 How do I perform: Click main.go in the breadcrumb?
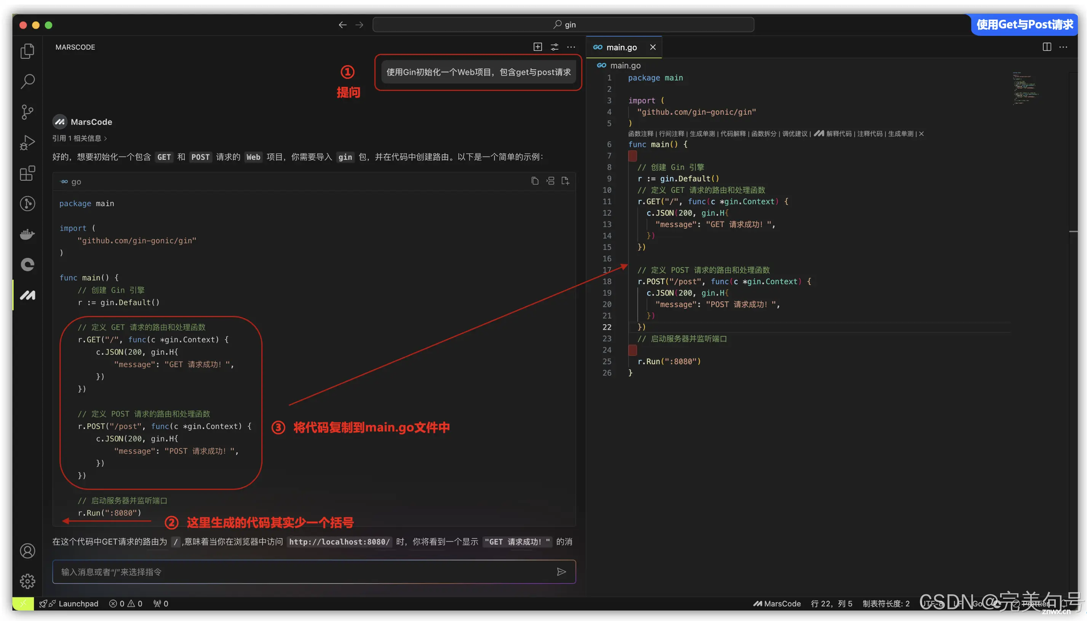tap(625, 65)
